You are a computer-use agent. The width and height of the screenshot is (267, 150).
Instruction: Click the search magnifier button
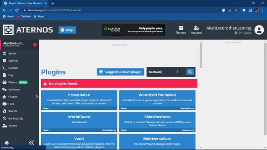(x=190, y=72)
